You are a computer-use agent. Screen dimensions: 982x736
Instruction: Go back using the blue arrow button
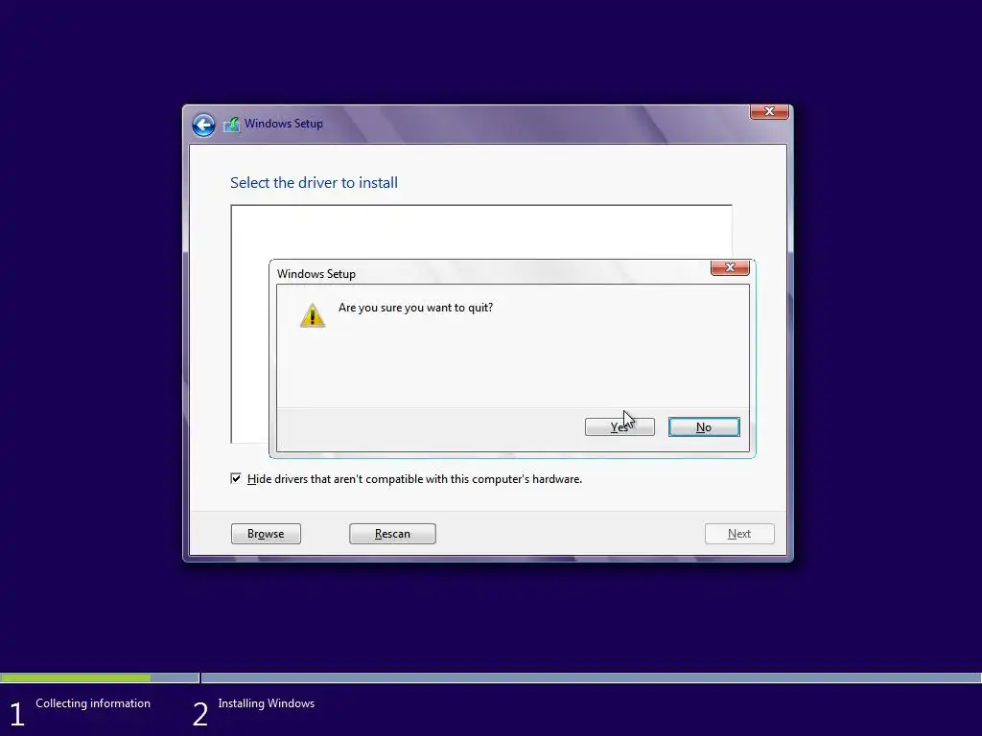(203, 125)
